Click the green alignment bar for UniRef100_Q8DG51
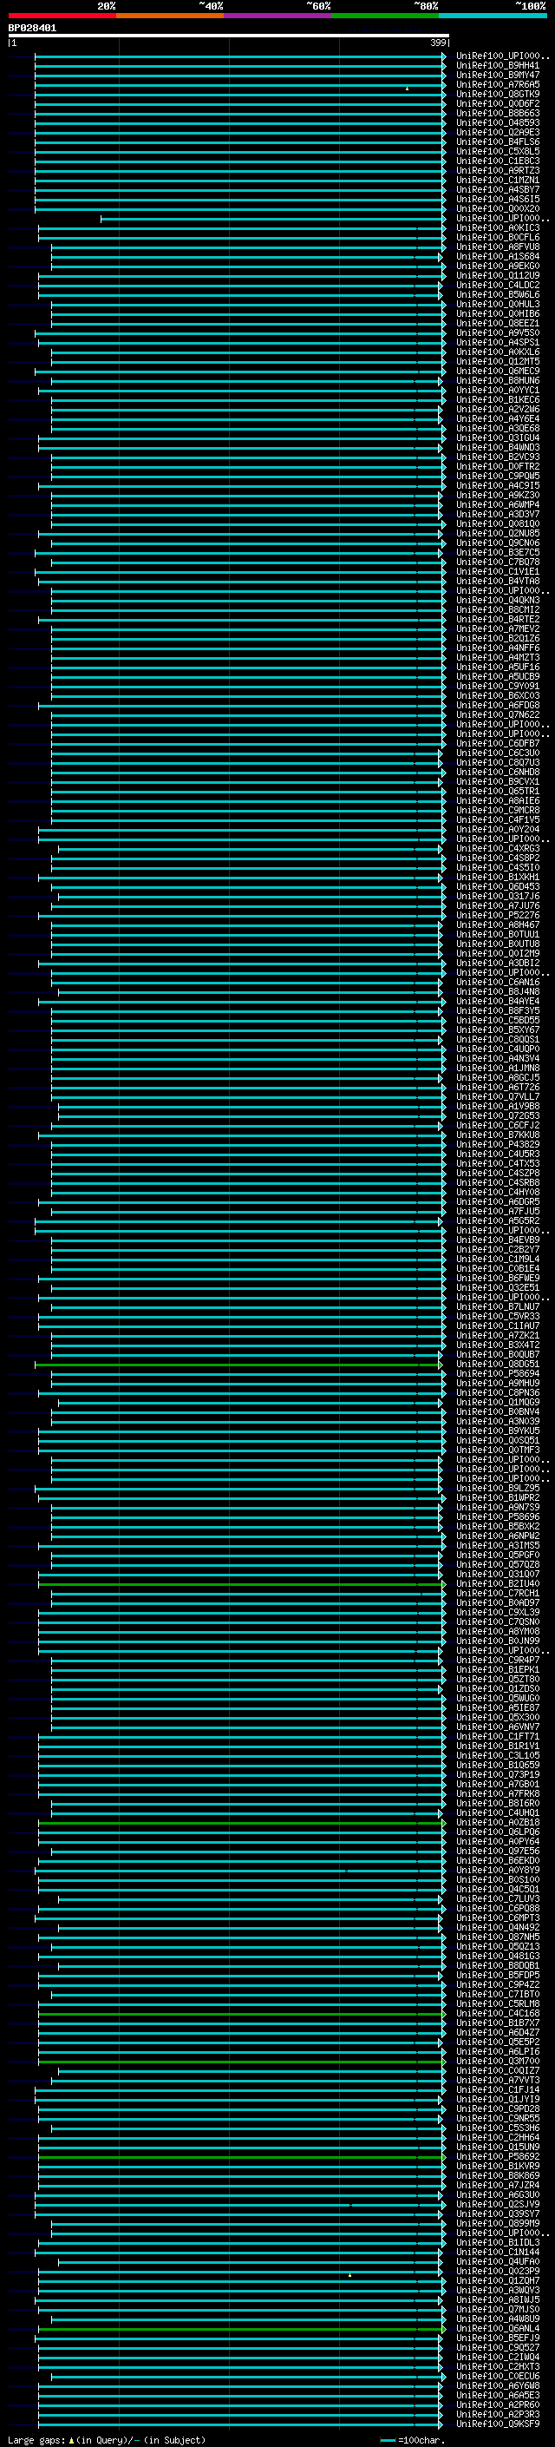Image resolution: width=555 pixels, height=2447 pixels. 238,1365
